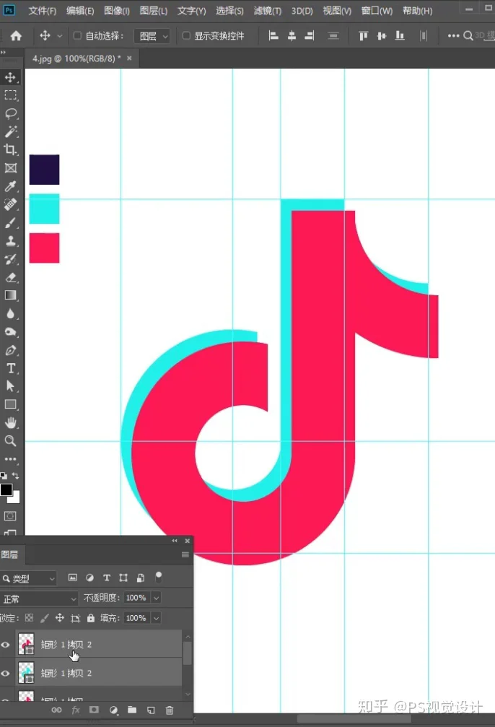
Task: Align left edges in options bar
Action: pyautogui.click(x=274, y=35)
